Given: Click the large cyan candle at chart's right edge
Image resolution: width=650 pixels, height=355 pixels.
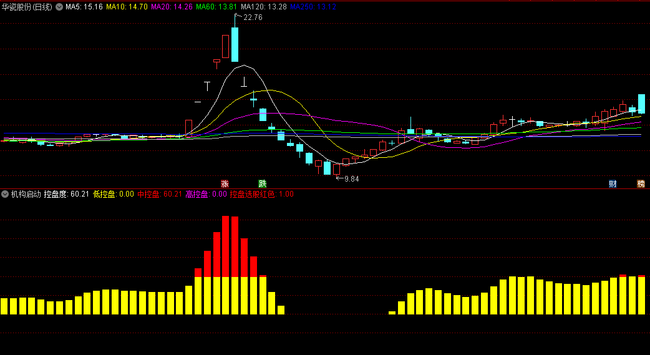Looking at the screenshot, I should click(641, 104).
